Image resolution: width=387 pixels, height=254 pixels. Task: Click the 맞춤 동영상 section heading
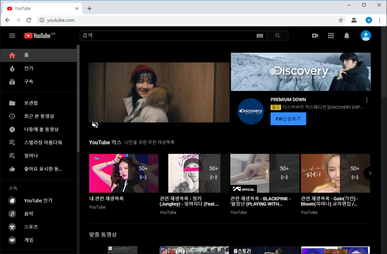(103, 234)
